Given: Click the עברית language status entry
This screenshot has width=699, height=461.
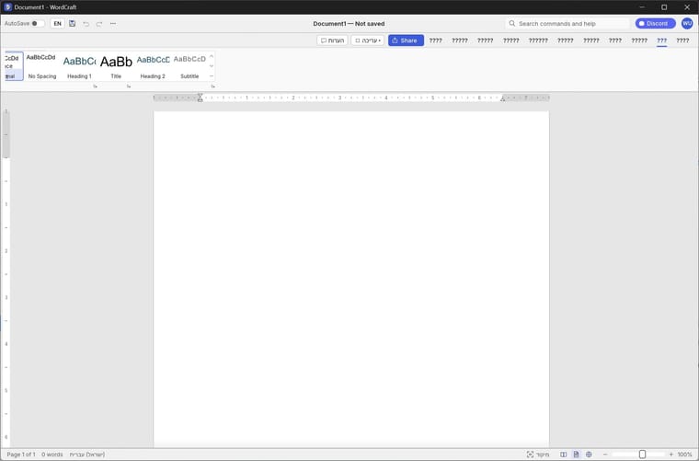Looking at the screenshot, I should (x=87, y=455).
